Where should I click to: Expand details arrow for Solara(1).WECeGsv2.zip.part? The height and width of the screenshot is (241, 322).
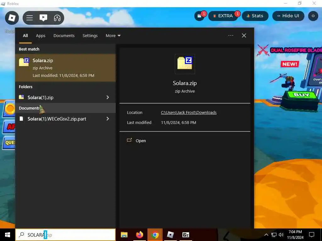tap(108, 119)
